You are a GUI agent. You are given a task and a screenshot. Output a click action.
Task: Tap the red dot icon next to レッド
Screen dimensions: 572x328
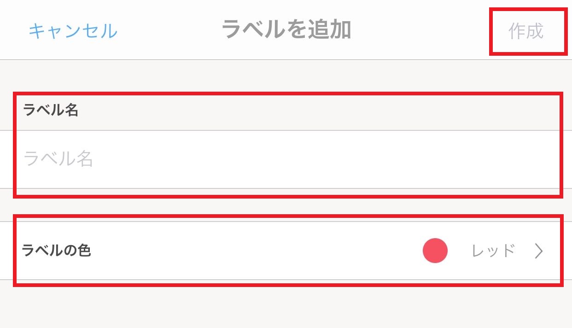tap(435, 251)
